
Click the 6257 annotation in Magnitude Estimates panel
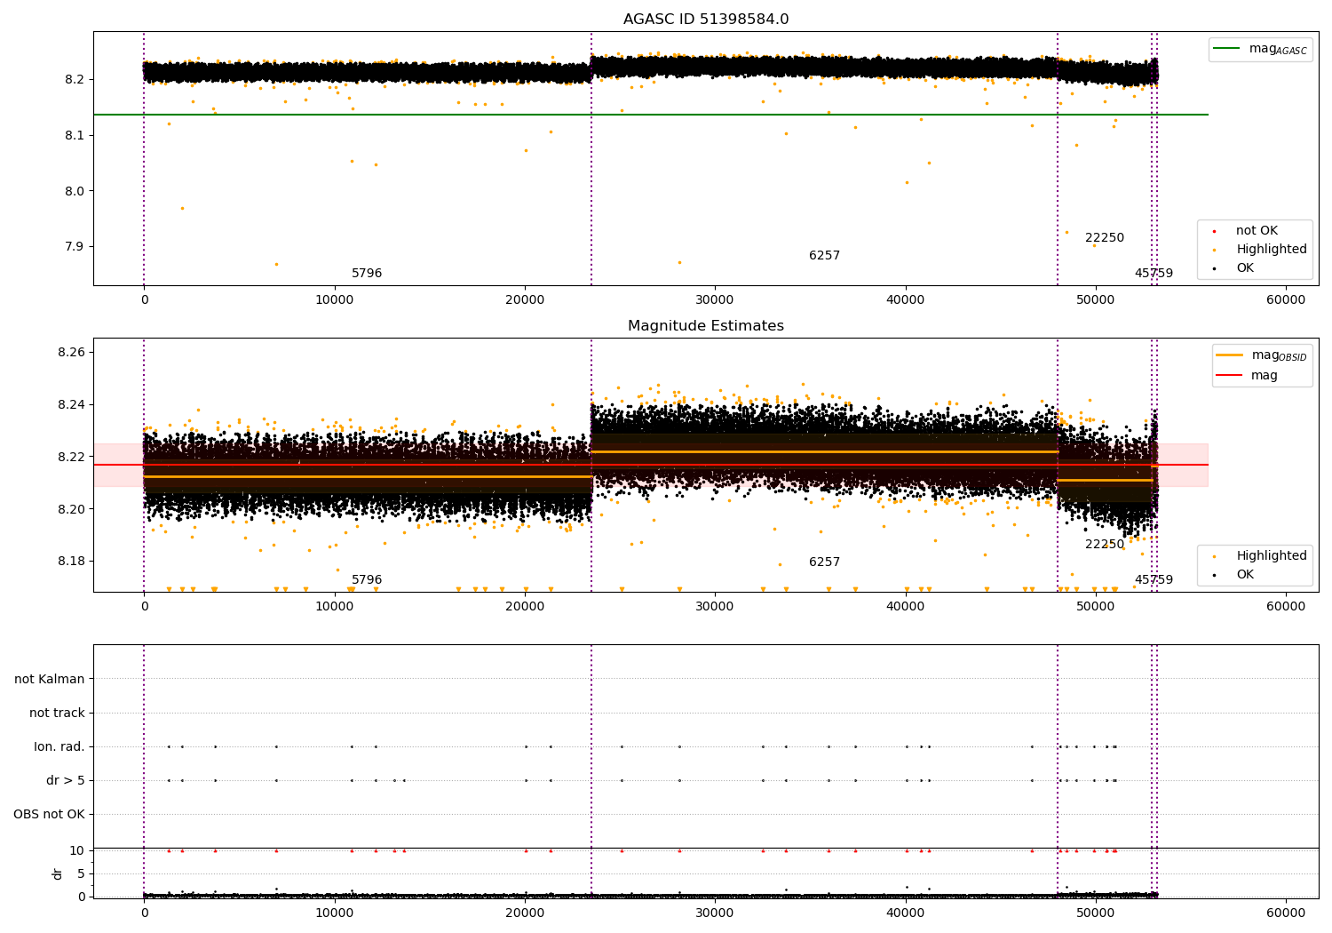tap(824, 562)
